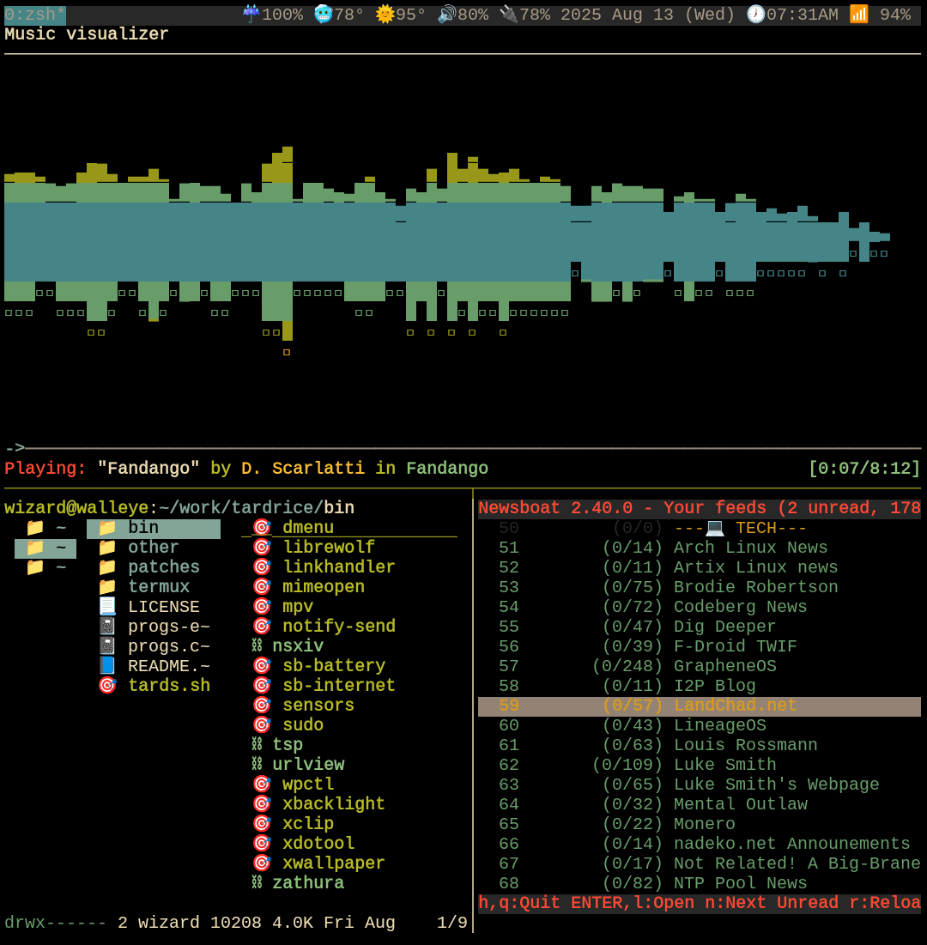Switch to the 0:zsh tmux window
This screenshot has width=927, height=945.
[x=34, y=15]
